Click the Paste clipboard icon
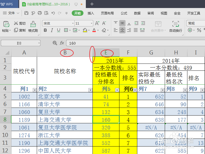This screenshot has height=154, width=205. coord(6,24)
